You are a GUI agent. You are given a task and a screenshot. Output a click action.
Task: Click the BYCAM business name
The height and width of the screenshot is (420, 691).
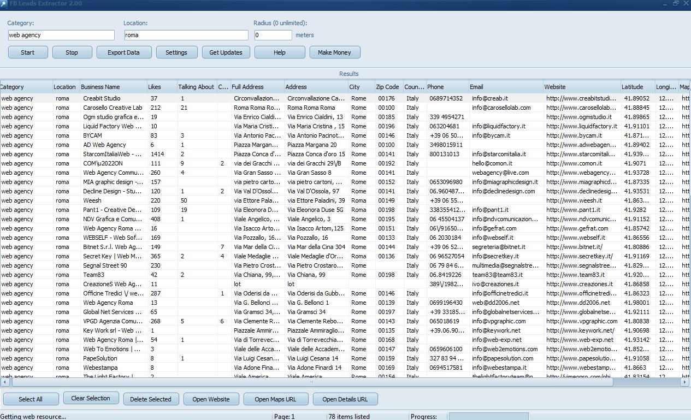(92, 135)
